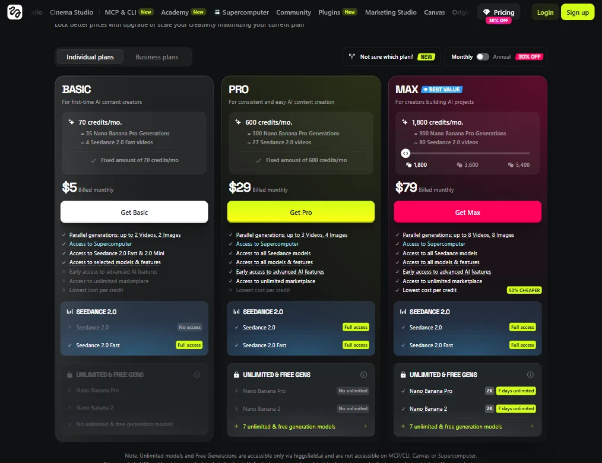Open Pro 'Access to all models & features' link
Image resolution: width=602 pixels, height=463 pixels.
click(x=274, y=262)
